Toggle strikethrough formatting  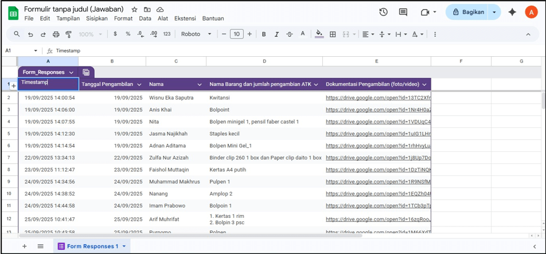pos(289,34)
